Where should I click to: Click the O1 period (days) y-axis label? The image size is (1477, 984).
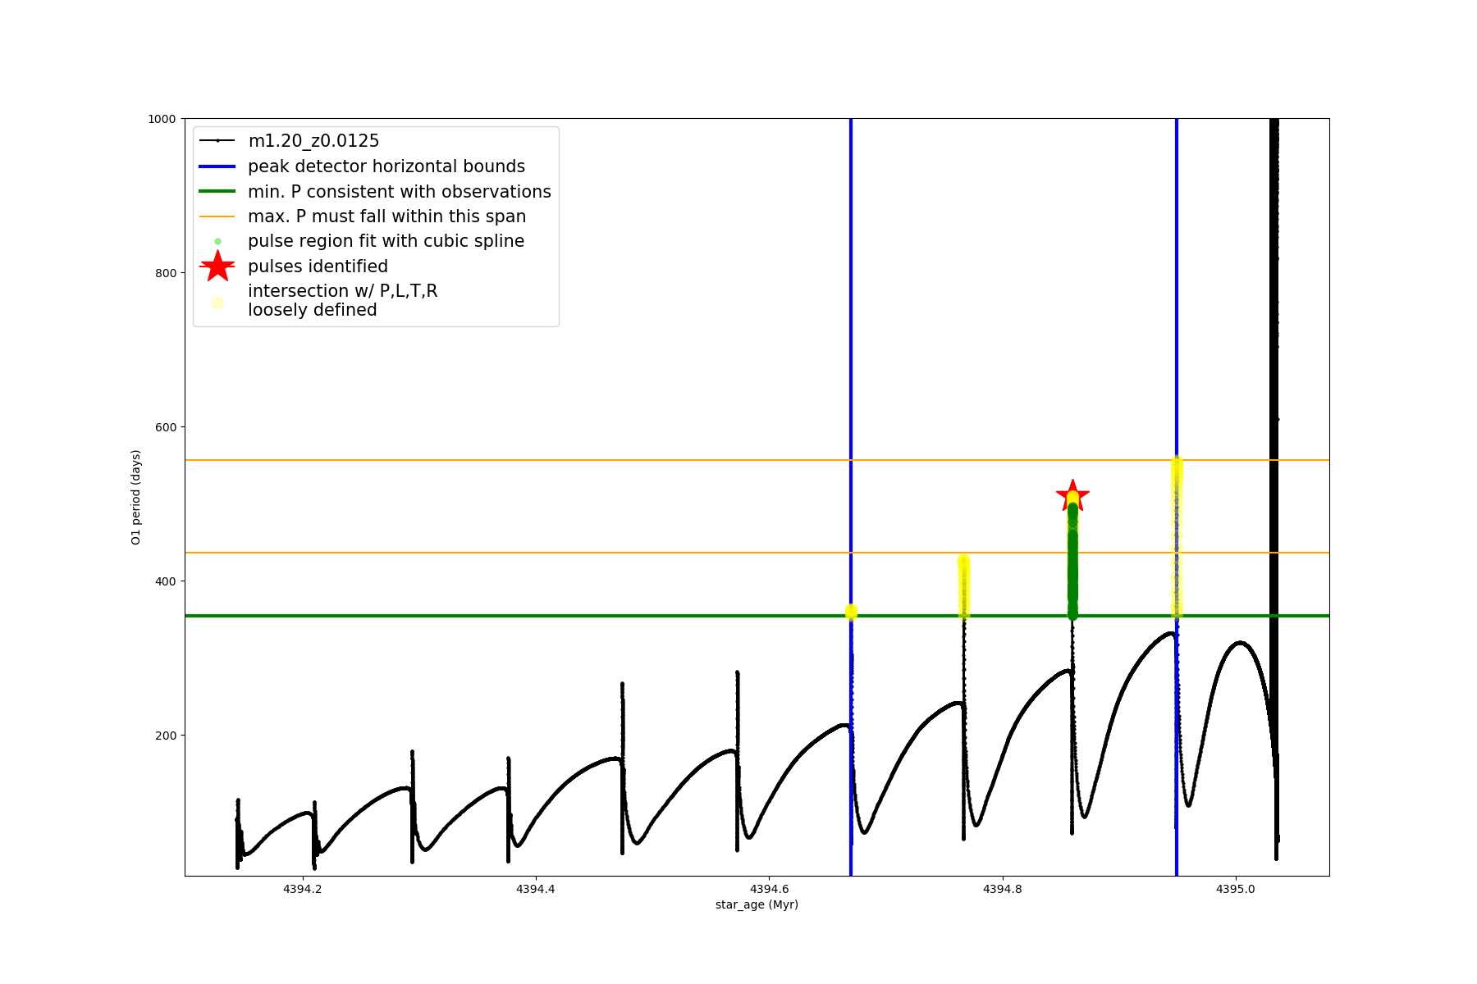pyautogui.click(x=136, y=497)
